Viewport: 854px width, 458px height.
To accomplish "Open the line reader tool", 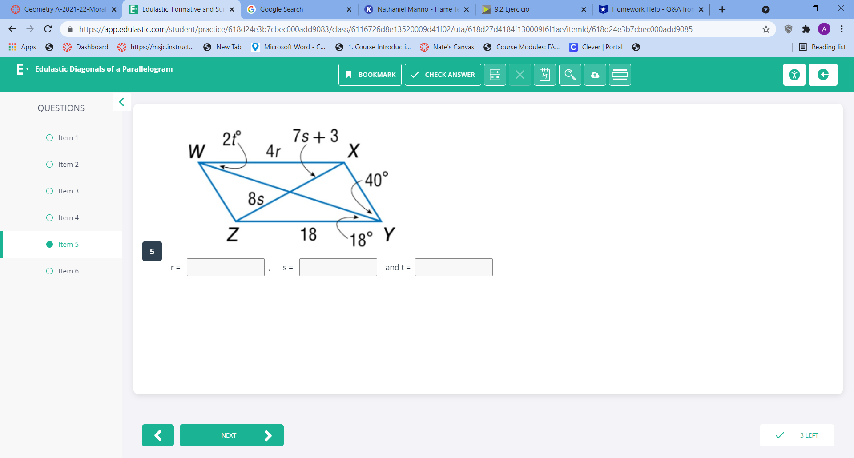I will tap(620, 75).
